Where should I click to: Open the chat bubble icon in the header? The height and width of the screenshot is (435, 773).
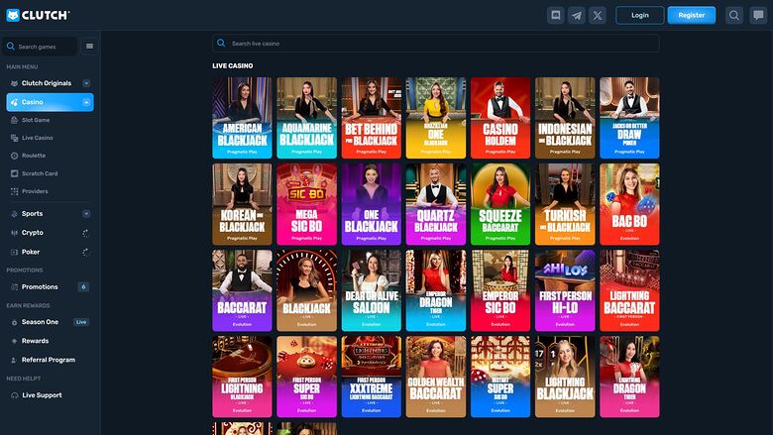pyautogui.click(x=758, y=15)
